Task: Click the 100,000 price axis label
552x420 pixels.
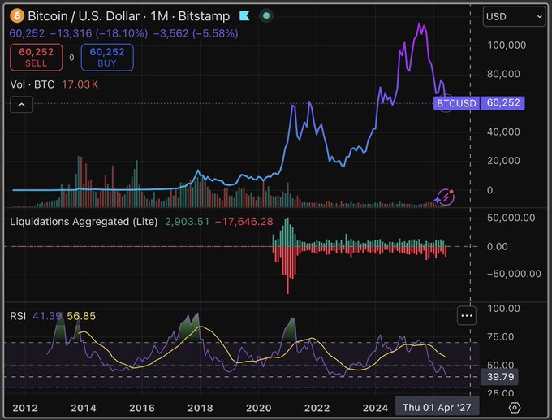Action: [x=507, y=45]
